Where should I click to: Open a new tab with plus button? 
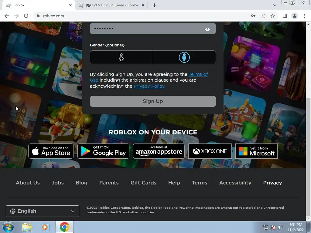tap(155, 5)
